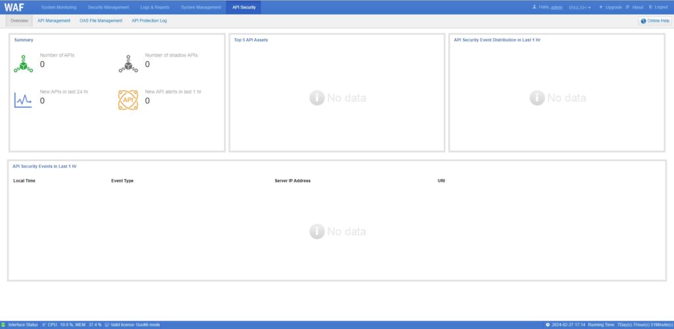Click the Top 5 API Assets title
This screenshot has height=329, width=674.
[x=251, y=40]
